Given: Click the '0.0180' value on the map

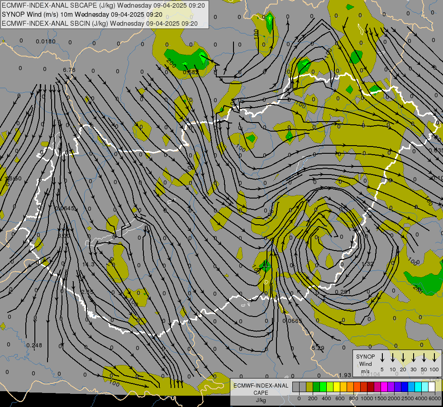Looking at the screenshot, I should pyautogui.click(x=46, y=42).
